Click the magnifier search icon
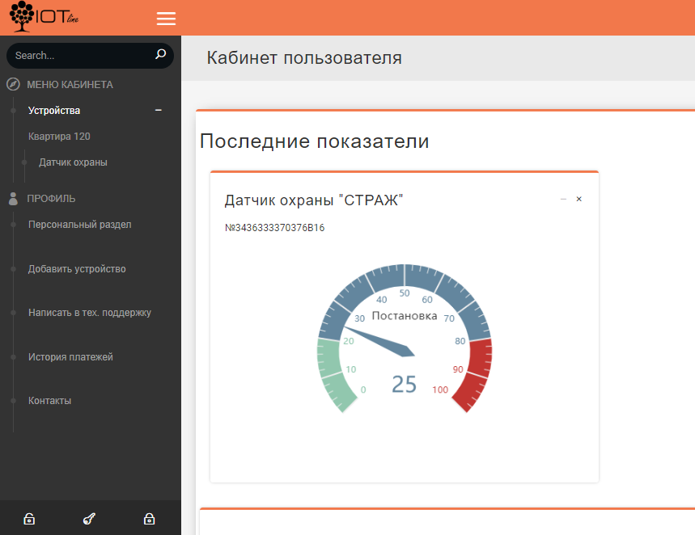The height and width of the screenshot is (535, 695). click(x=160, y=55)
